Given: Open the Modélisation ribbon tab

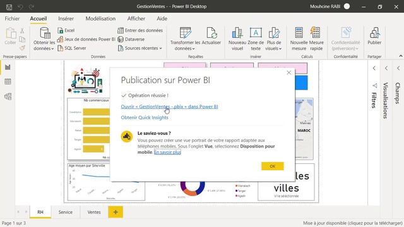Looking at the screenshot, I should [x=100, y=18].
